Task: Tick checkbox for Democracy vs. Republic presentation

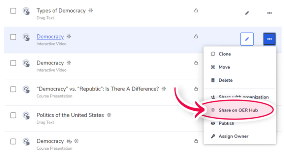Action: 13,89
